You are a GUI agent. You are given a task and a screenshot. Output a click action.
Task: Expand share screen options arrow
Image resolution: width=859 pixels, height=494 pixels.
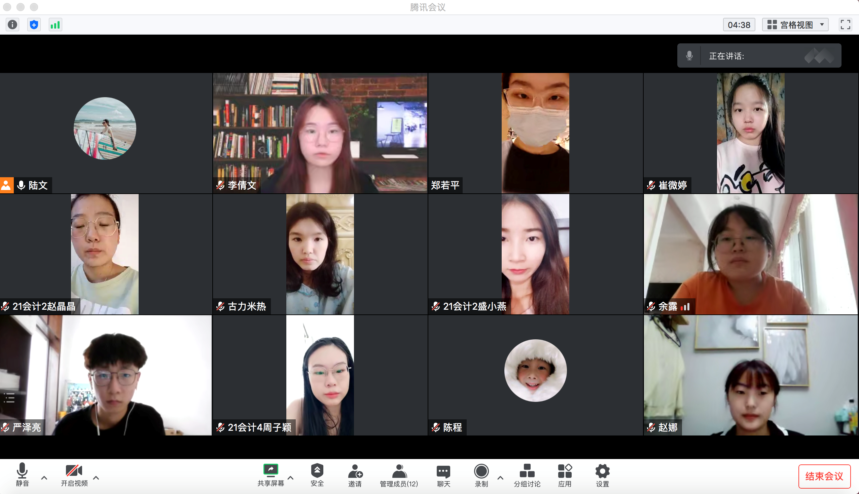tap(290, 478)
